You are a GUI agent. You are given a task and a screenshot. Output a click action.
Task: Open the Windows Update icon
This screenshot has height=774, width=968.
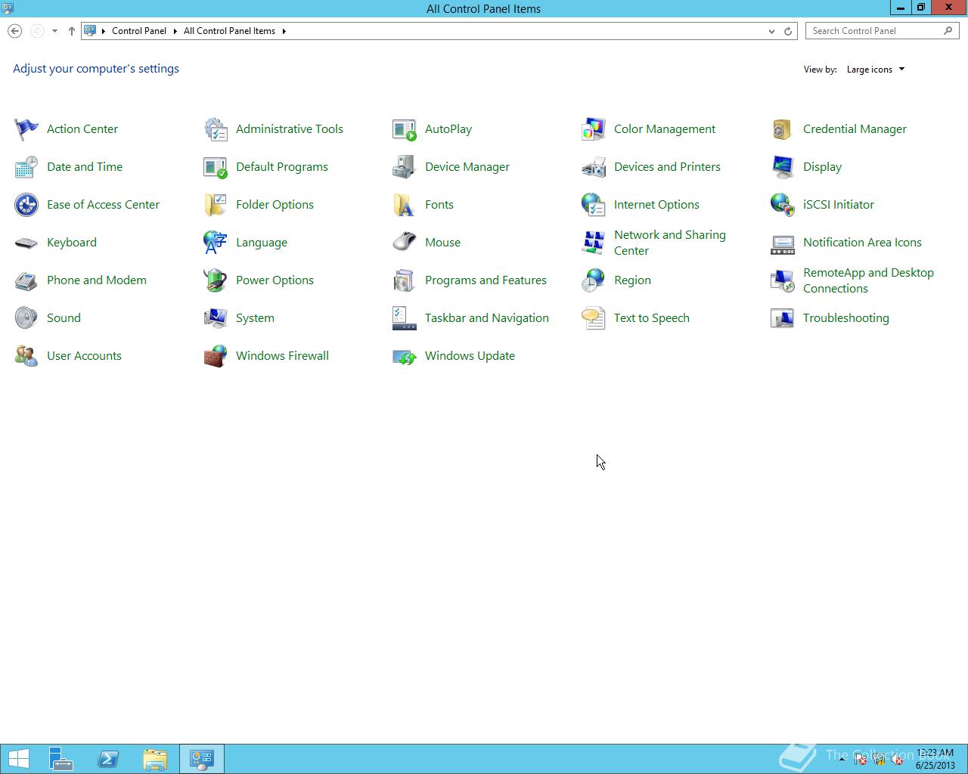405,356
